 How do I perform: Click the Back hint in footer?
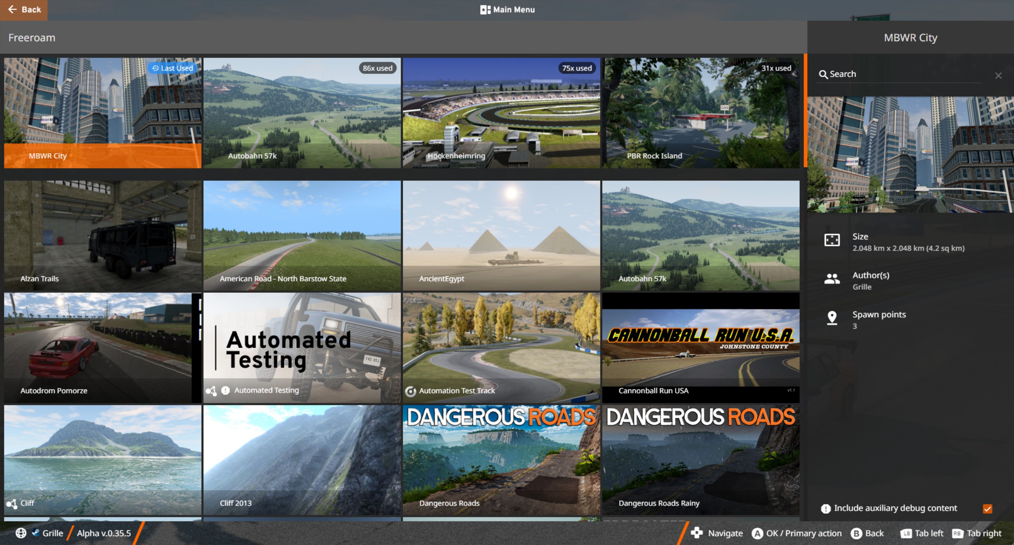(x=875, y=534)
